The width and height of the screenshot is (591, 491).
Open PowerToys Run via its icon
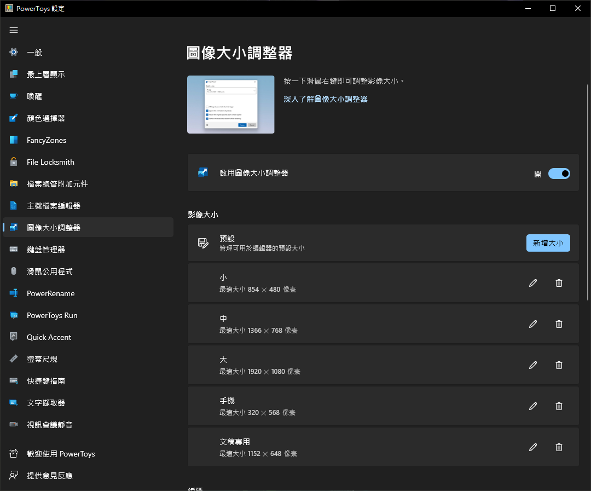13,315
